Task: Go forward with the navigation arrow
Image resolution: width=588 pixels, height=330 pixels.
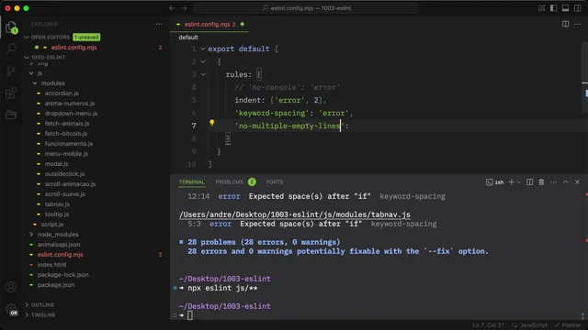Action: [x=184, y=8]
